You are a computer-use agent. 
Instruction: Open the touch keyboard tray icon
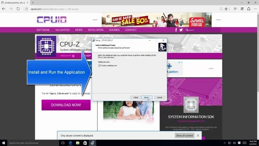click(244, 143)
